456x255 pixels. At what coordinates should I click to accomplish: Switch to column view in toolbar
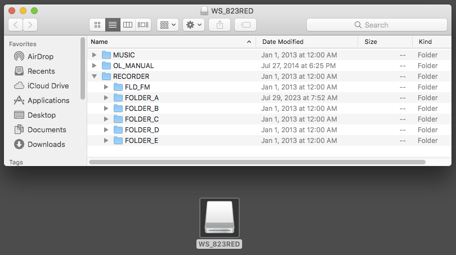[x=128, y=25]
